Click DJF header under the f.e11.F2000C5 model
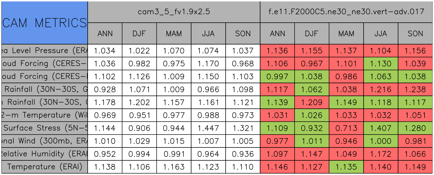The image size is (434, 175). click(x=312, y=34)
